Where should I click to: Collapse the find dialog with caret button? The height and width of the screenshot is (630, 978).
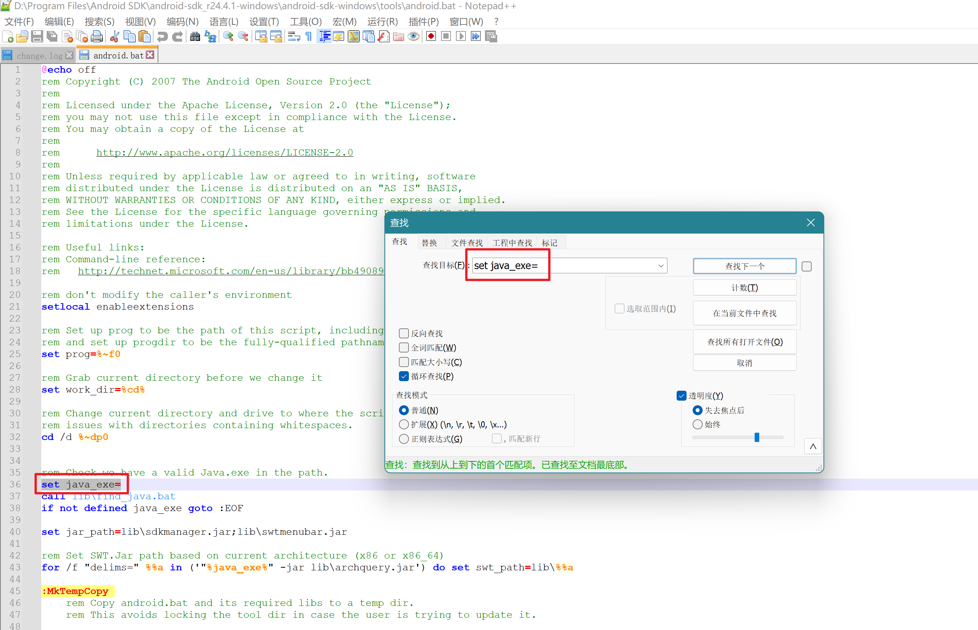(x=813, y=447)
